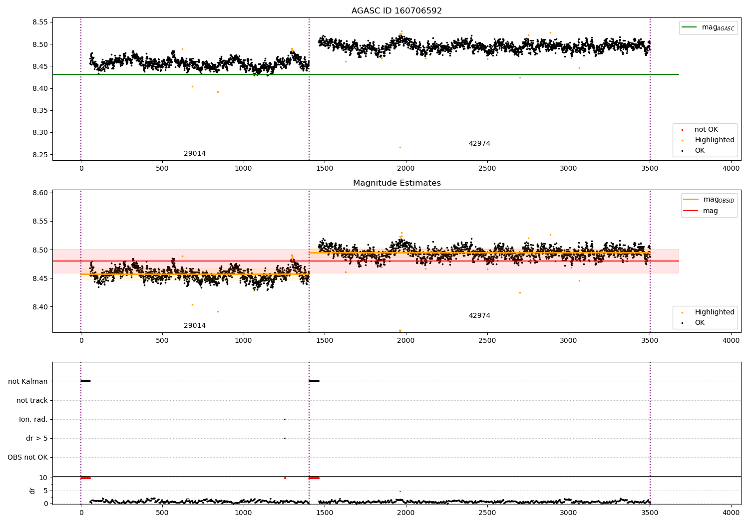This screenshot has height=524, width=749.
Task: Click the 'not track' axis label
Action: 32,400
